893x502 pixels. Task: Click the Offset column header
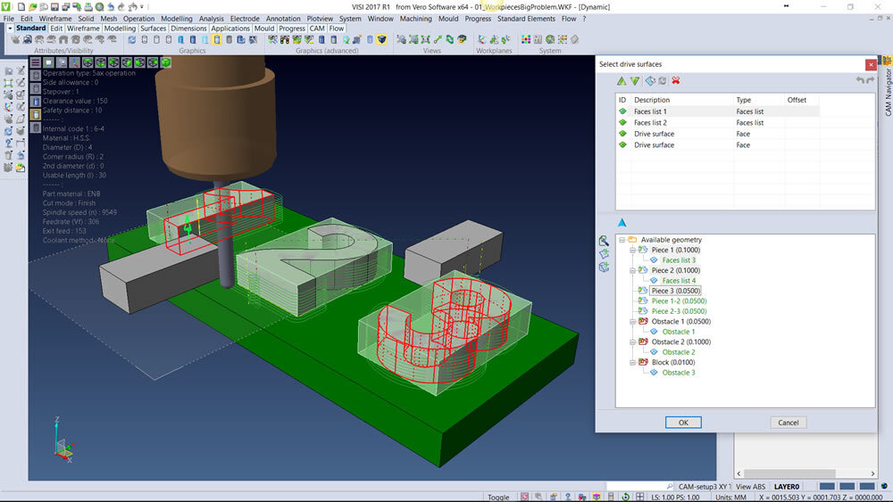802,100
